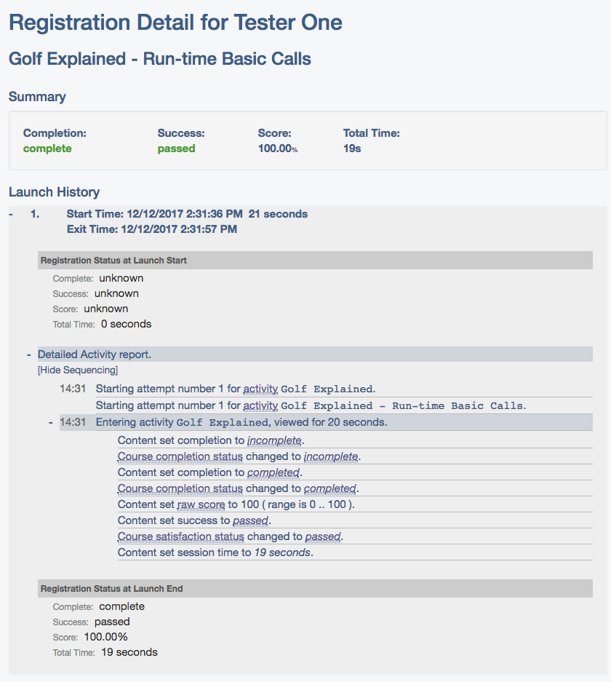
Task: Click 'activity' term in first attempt line
Action: (260, 389)
